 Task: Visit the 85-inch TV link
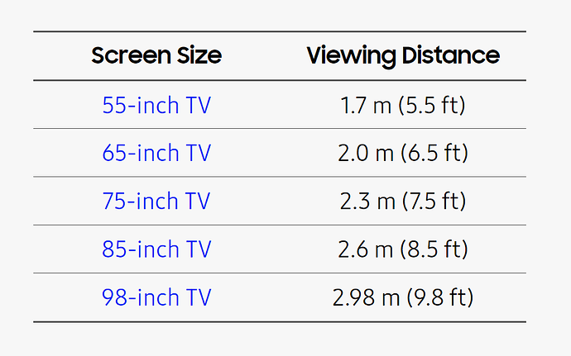156,249
